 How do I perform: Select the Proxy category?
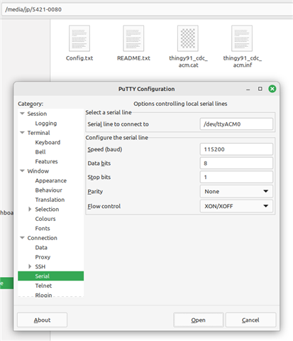pos(43,257)
